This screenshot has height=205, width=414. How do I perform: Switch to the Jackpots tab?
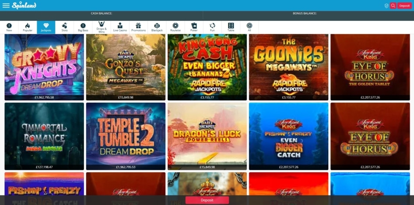point(46,27)
